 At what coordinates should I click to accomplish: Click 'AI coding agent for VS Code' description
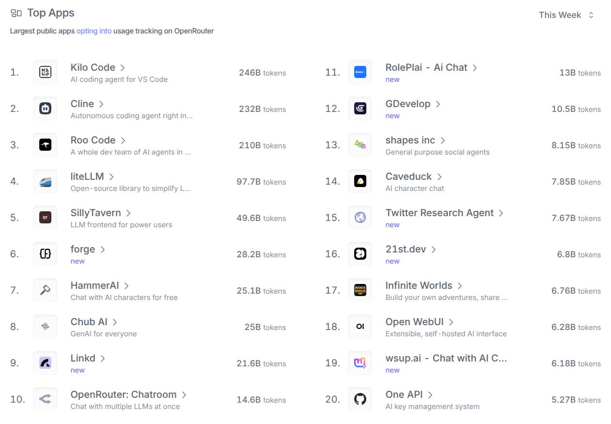point(119,79)
